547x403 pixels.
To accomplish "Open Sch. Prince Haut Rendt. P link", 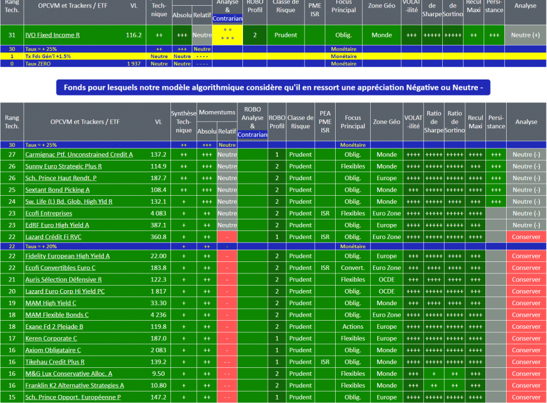I will [60, 178].
